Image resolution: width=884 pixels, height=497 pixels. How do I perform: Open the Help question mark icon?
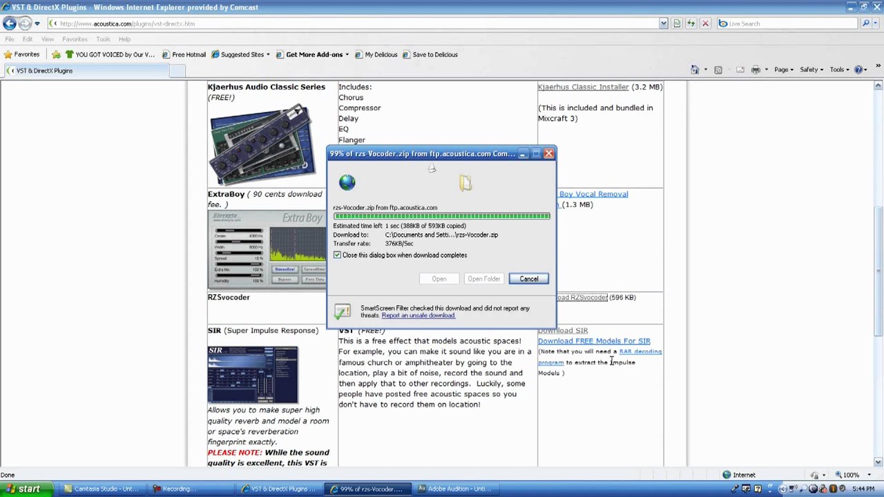[x=858, y=70]
